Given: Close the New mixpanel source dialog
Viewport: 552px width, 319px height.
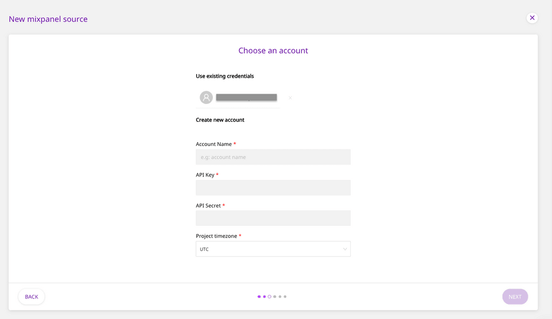Looking at the screenshot, I should pos(532,18).
